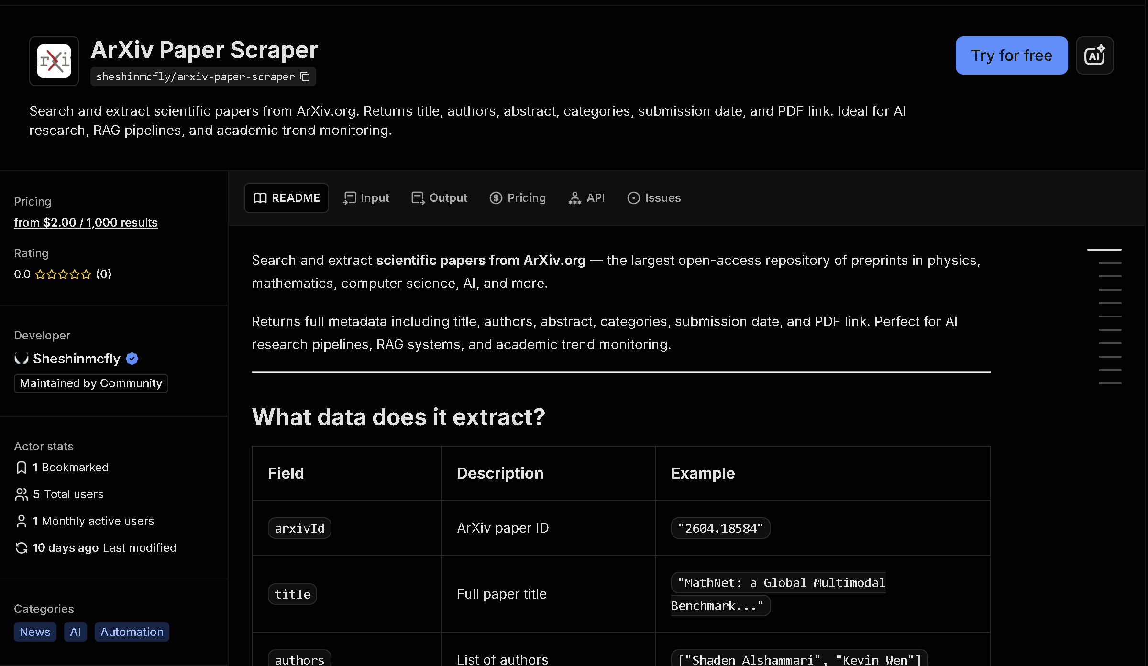Image resolution: width=1148 pixels, height=666 pixels.
Task: Click the "2604.18584" example value
Action: (x=720, y=528)
